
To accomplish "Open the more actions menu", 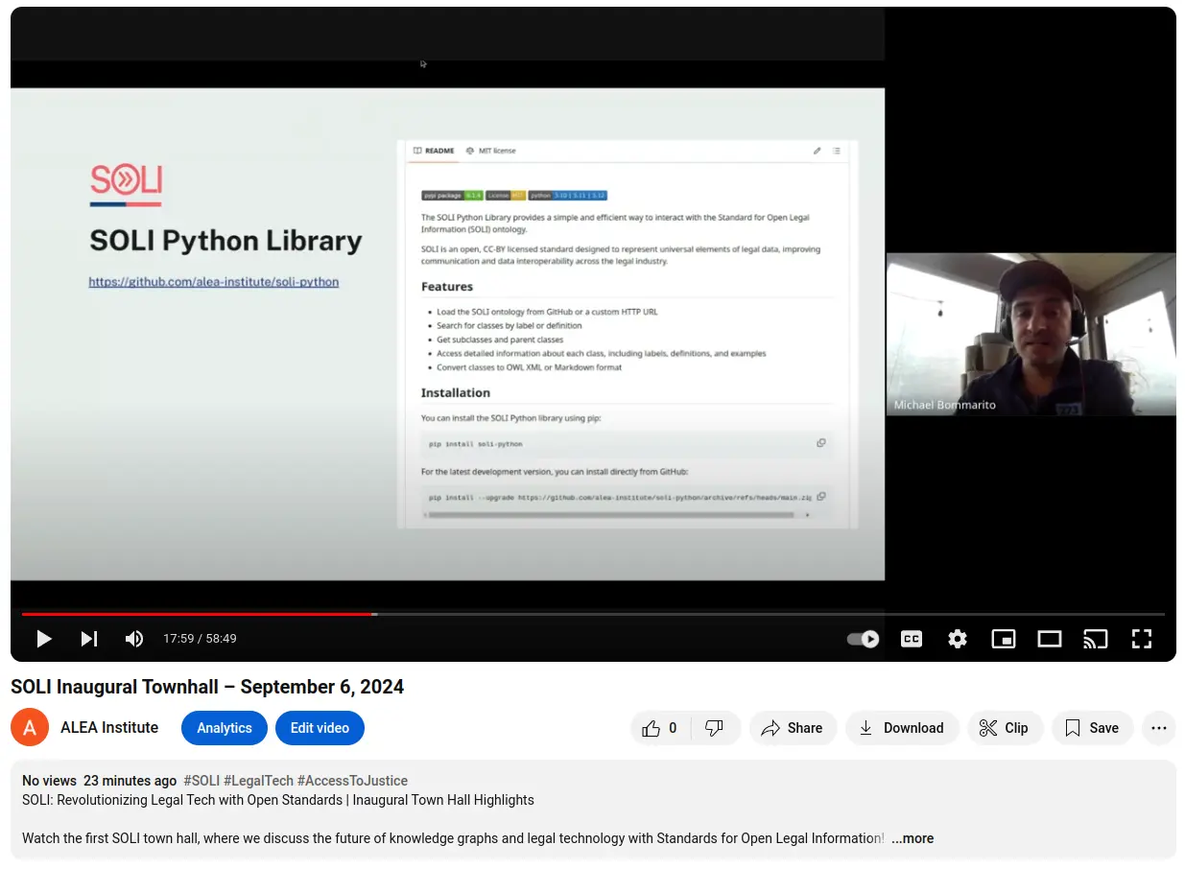I will (x=1159, y=728).
